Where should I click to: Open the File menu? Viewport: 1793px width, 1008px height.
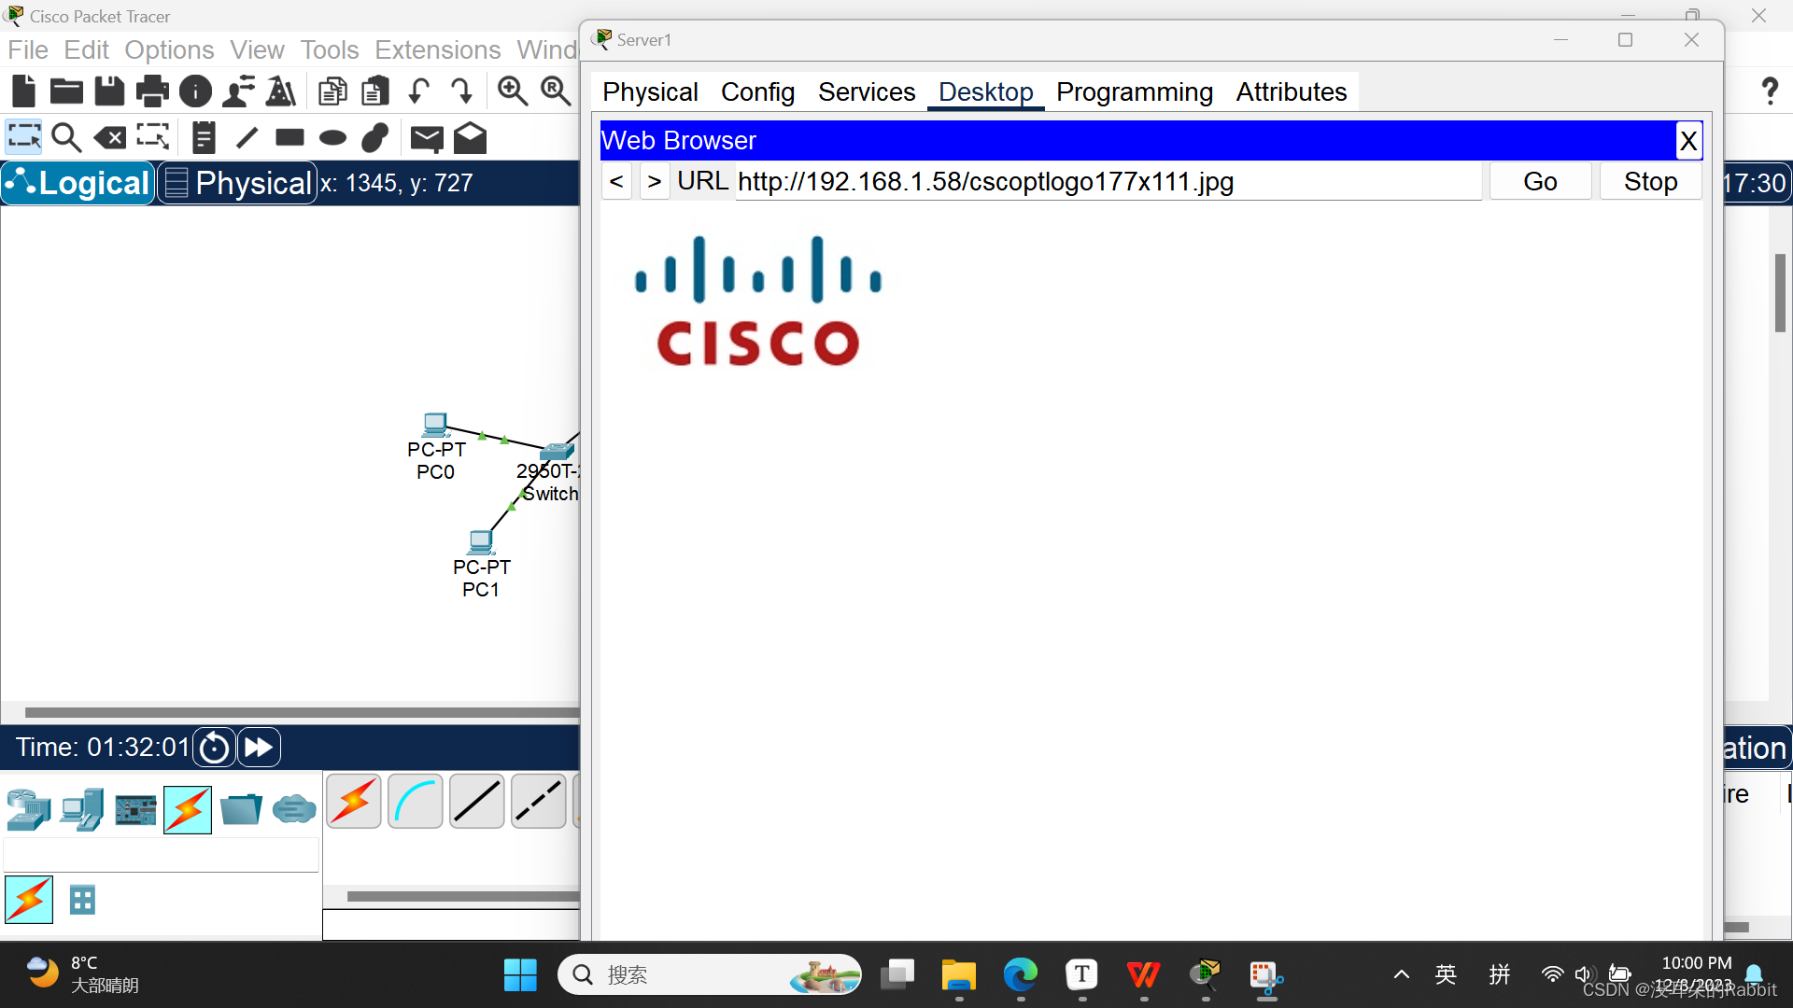point(28,49)
